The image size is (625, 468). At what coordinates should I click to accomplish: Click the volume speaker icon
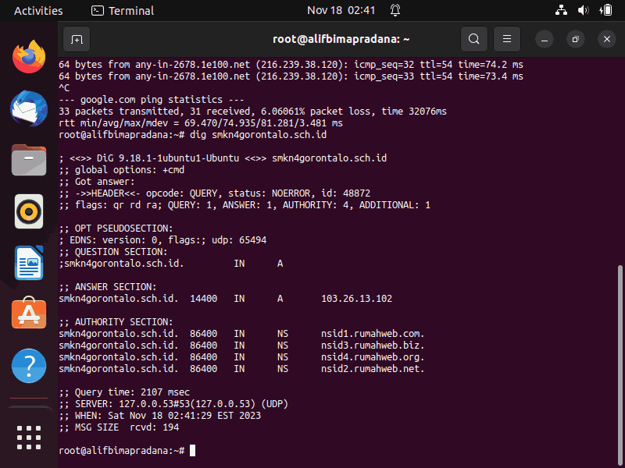(x=583, y=10)
